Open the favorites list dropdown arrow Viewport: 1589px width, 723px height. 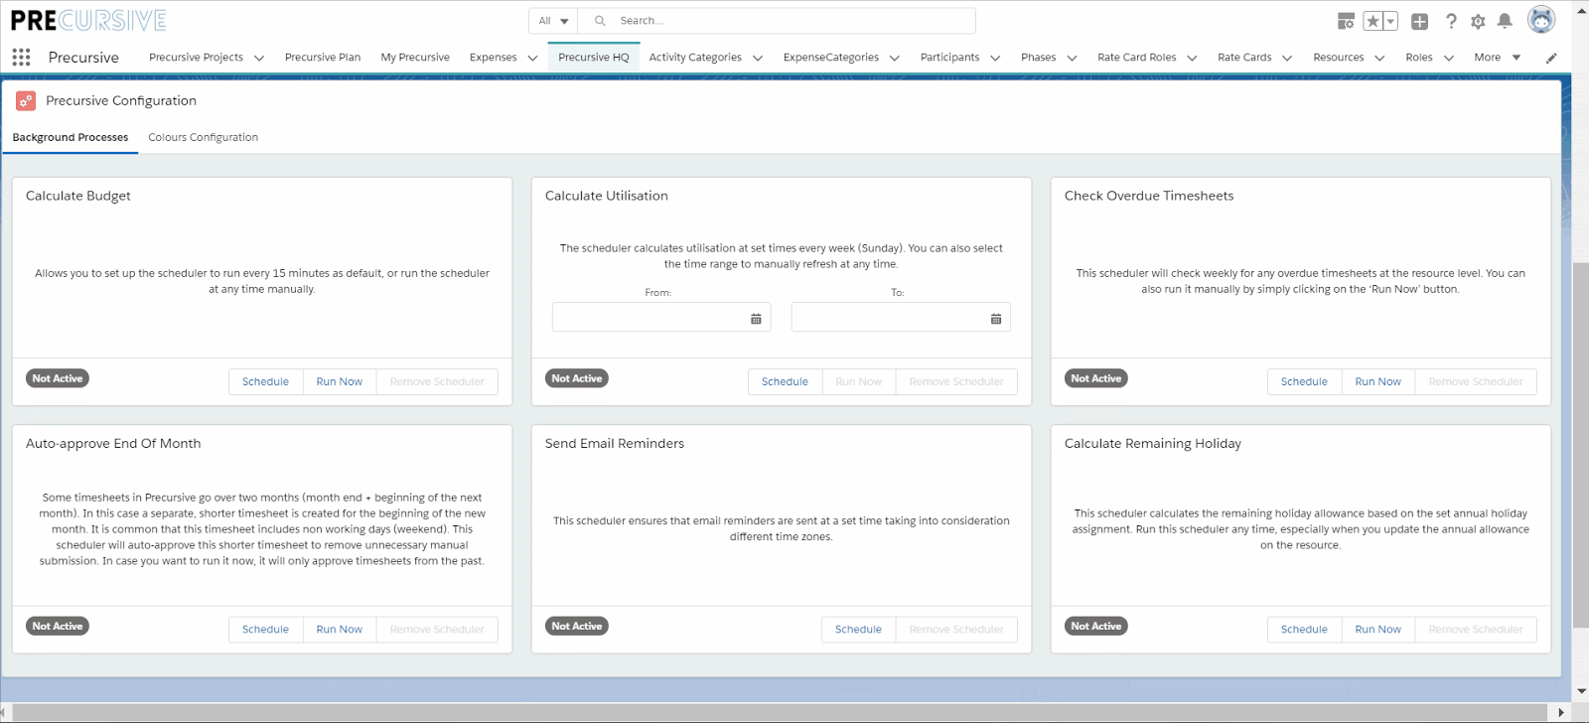tap(1390, 21)
